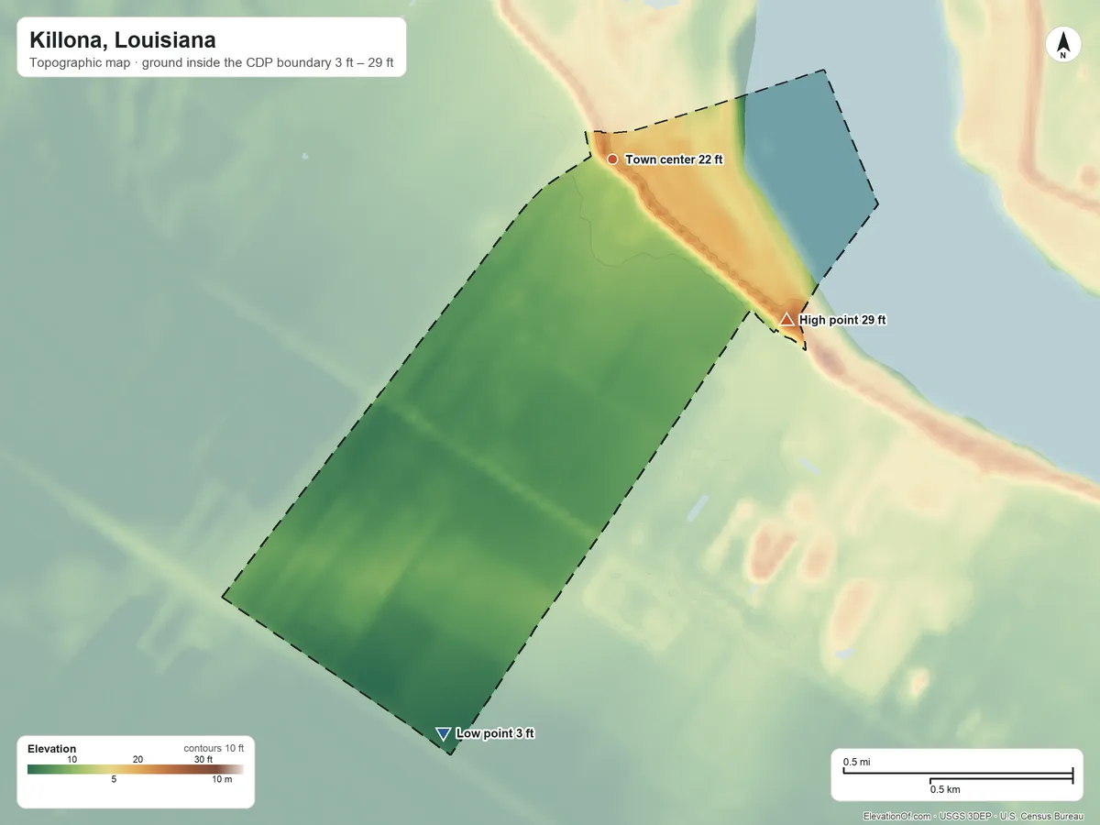Click the Town center red circle marker
The image size is (1100, 825).
(612, 159)
